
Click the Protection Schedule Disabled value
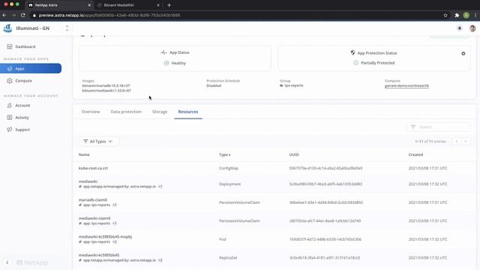pyautogui.click(x=214, y=85)
